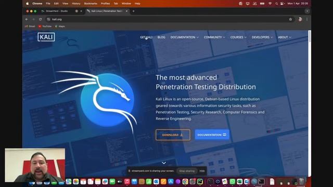Open the Bookmarks menu
Viewport: 333px width, 187px height.
(91, 4)
